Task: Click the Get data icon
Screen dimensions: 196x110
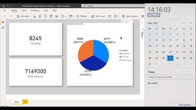Action: click(x=18, y=16)
